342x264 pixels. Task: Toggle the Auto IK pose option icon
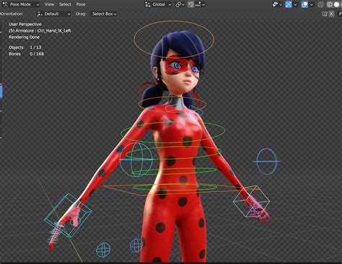[325, 14]
